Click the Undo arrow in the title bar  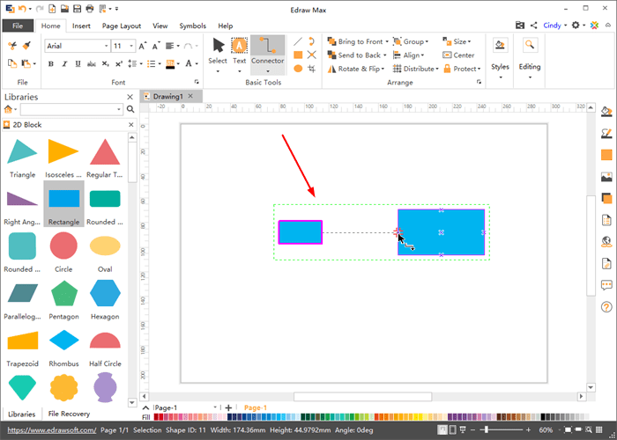tap(23, 9)
